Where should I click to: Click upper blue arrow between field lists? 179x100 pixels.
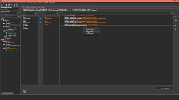click(x=40, y=19)
